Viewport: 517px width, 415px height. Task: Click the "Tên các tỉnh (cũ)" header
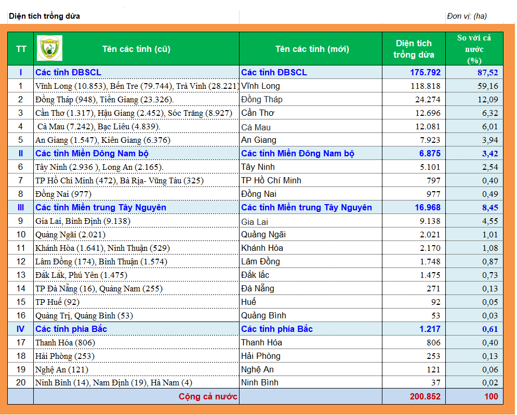pos(136,49)
